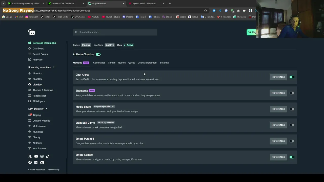Open the User Management tab
Screen dimensions: 324x182
(x=148, y=63)
